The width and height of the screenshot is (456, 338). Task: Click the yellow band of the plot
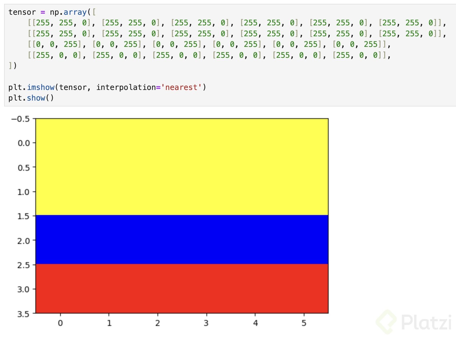(182, 167)
